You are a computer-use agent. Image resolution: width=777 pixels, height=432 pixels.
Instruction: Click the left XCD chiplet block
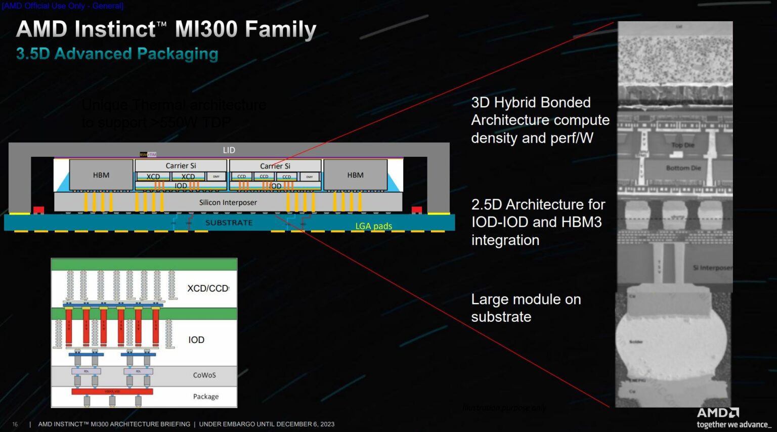click(153, 177)
